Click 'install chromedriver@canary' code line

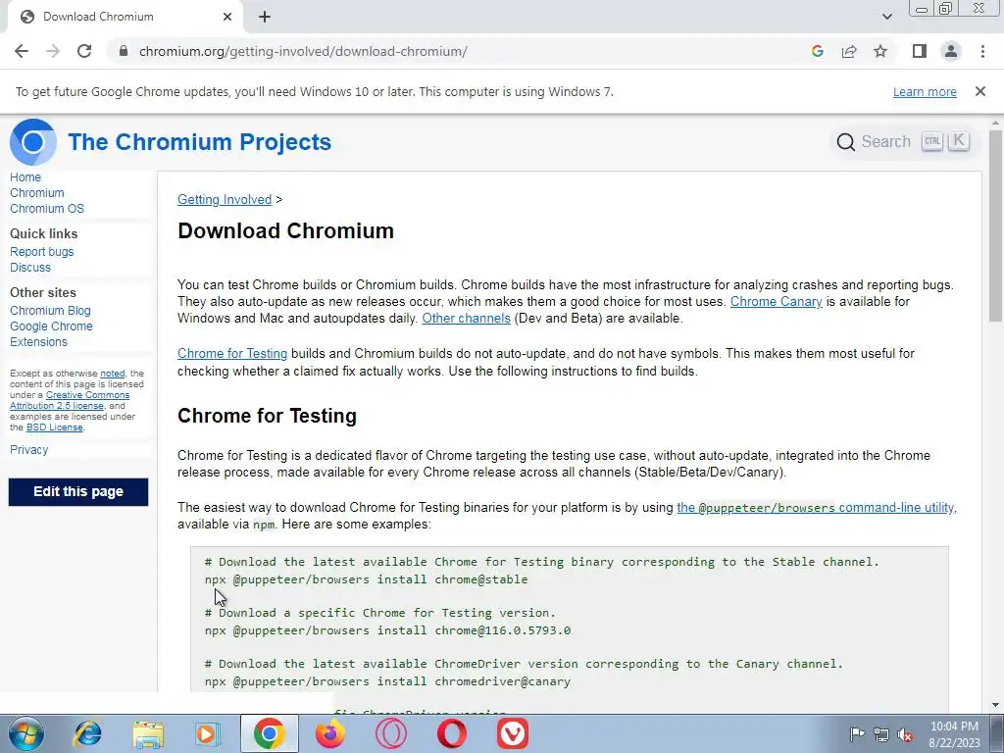click(x=387, y=682)
